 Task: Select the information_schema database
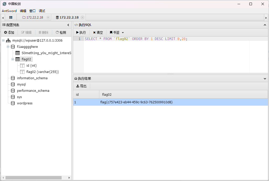pos(32,78)
